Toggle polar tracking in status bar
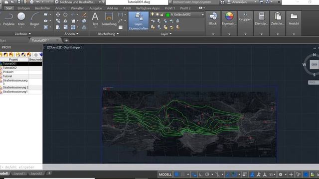This screenshot has width=319, height=179. 207,175
